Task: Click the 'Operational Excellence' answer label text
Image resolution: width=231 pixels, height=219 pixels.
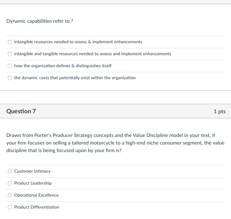Action: click(x=36, y=195)
